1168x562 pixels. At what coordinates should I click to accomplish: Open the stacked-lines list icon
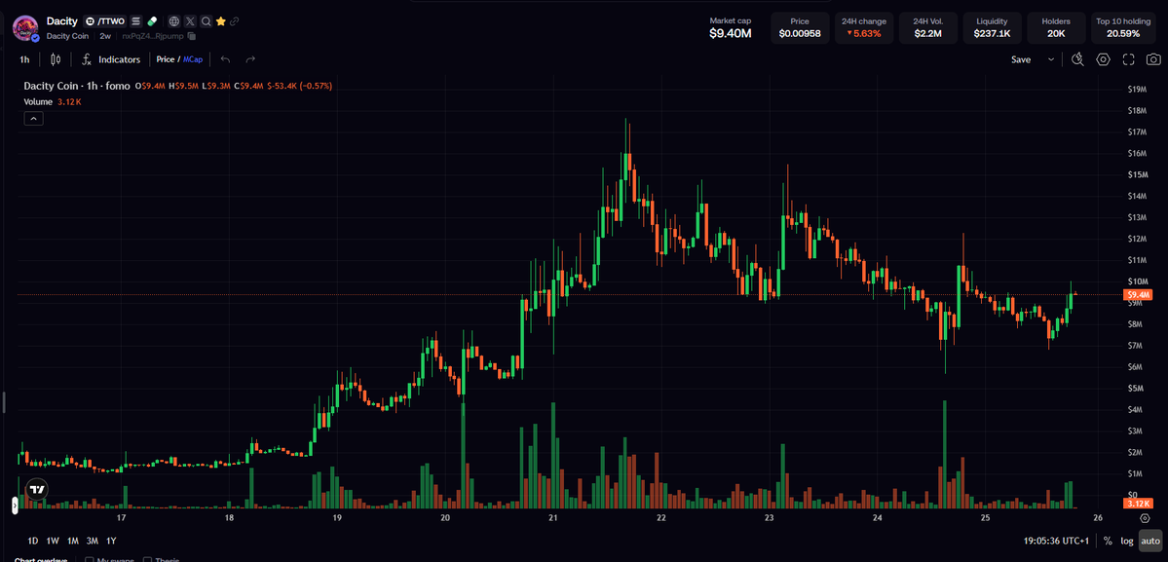tap(136, 21)
